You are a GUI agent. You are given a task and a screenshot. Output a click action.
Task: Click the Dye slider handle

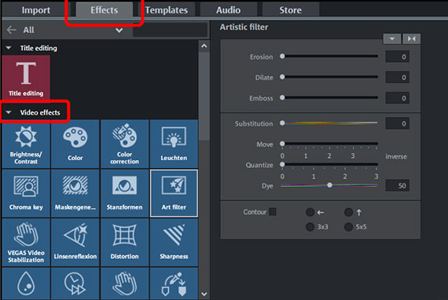pyautogui.click(x=330, y=185)
